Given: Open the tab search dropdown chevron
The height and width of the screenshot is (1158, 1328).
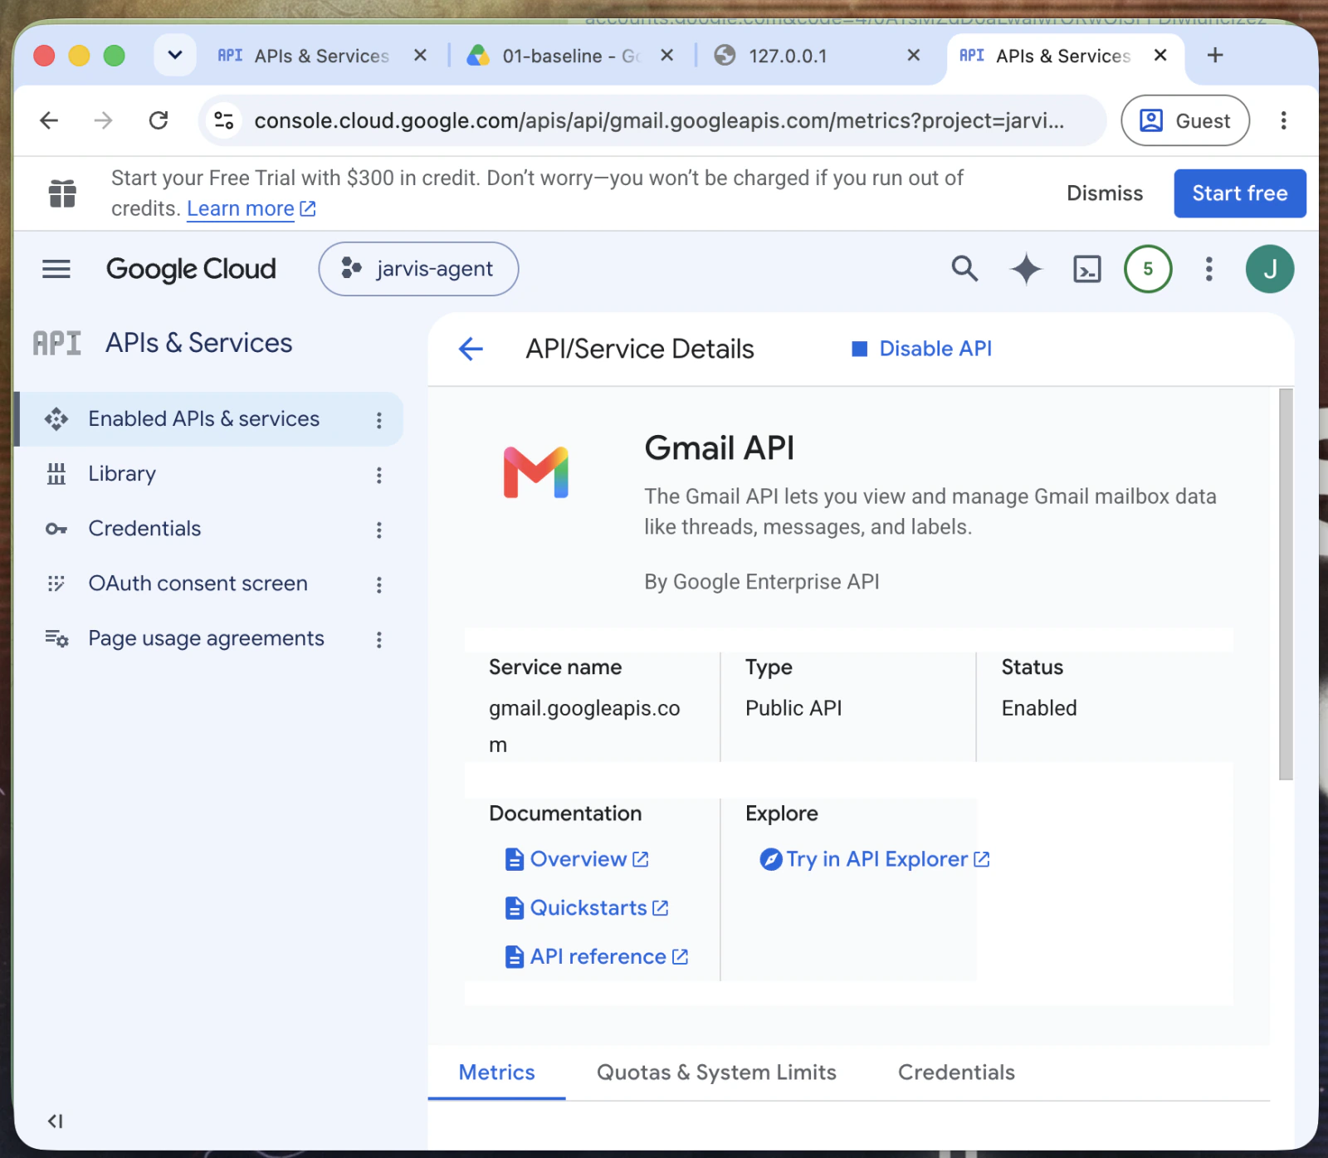Looking at the screenshot, I should (x=175, y=55).
